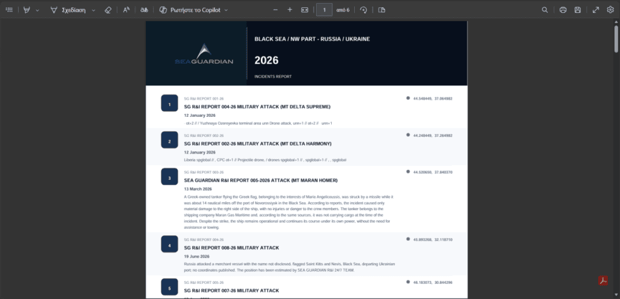
Task: Click the 13 March 2026 date
Action: pos(198,189)
